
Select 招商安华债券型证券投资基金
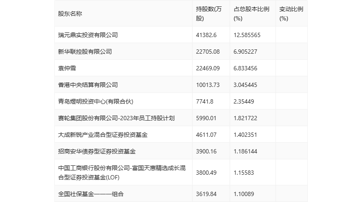97,151
